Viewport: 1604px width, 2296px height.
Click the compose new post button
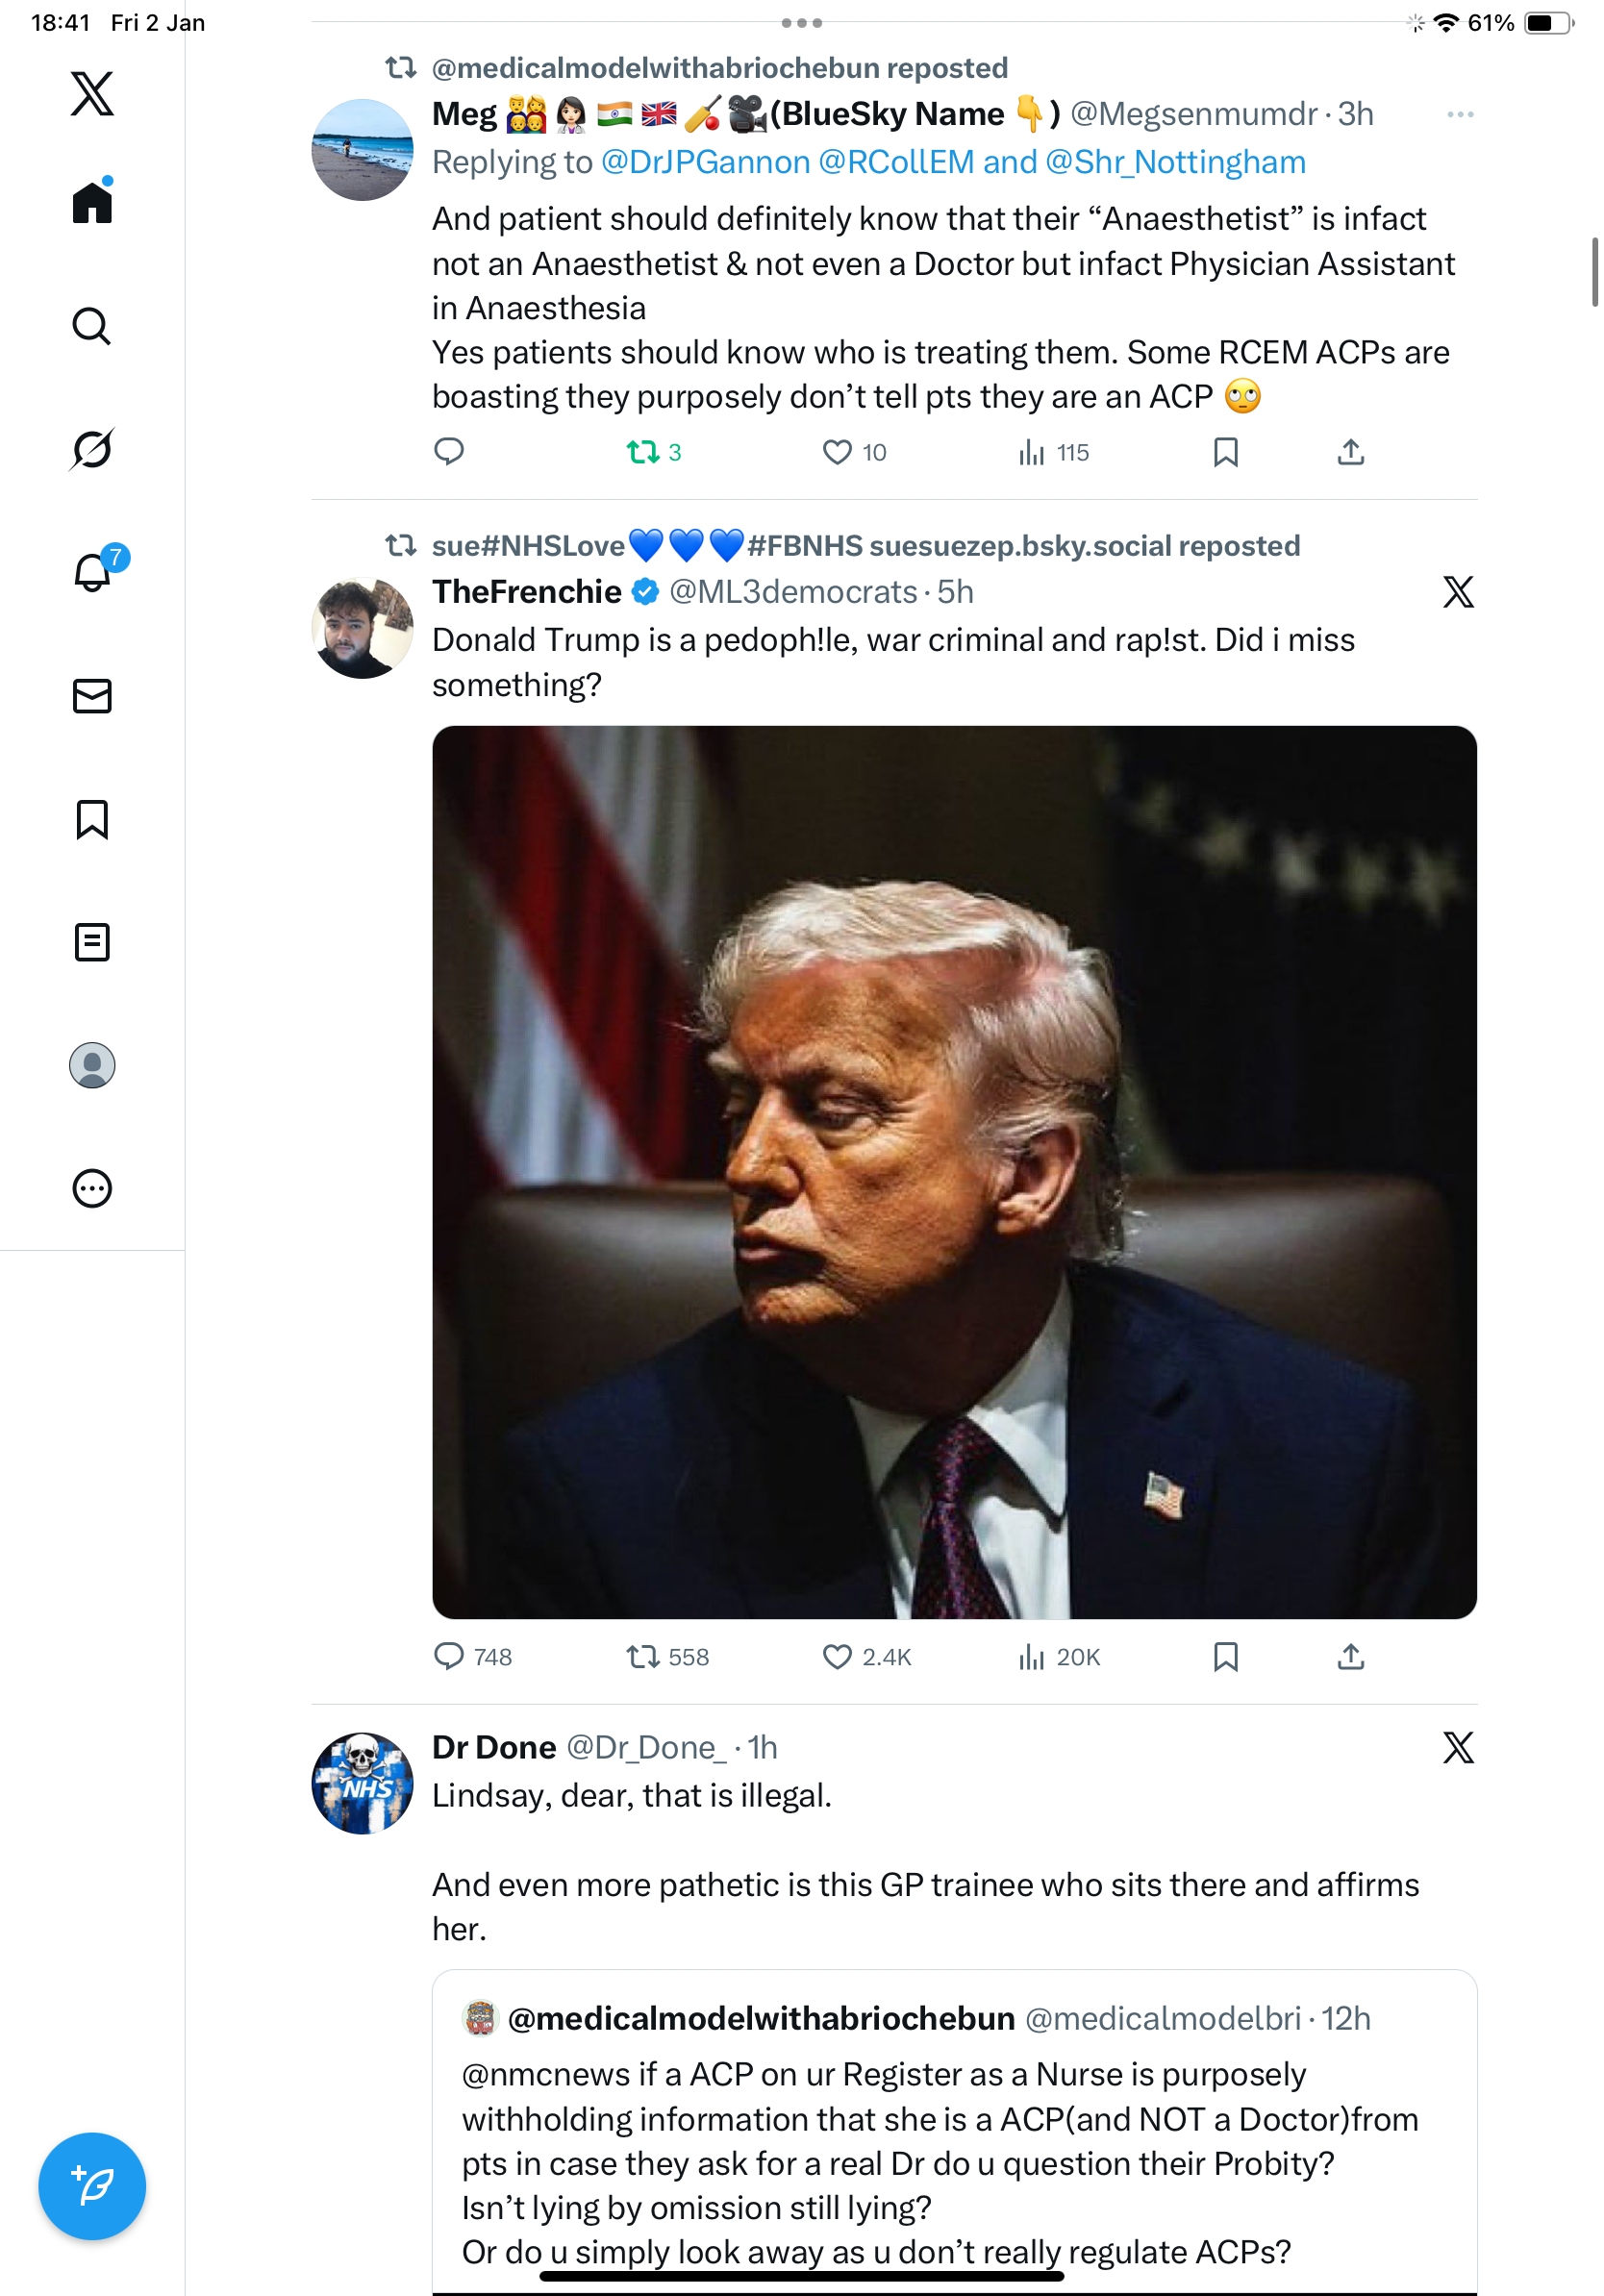[x=92, y=2185]
